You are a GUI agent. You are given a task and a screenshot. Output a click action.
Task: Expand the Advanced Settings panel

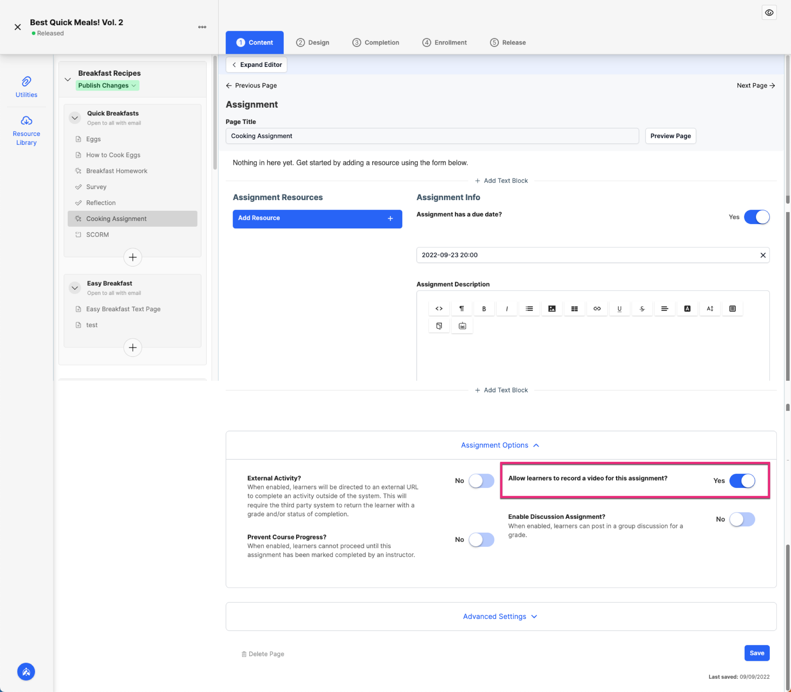pos(500,616)
